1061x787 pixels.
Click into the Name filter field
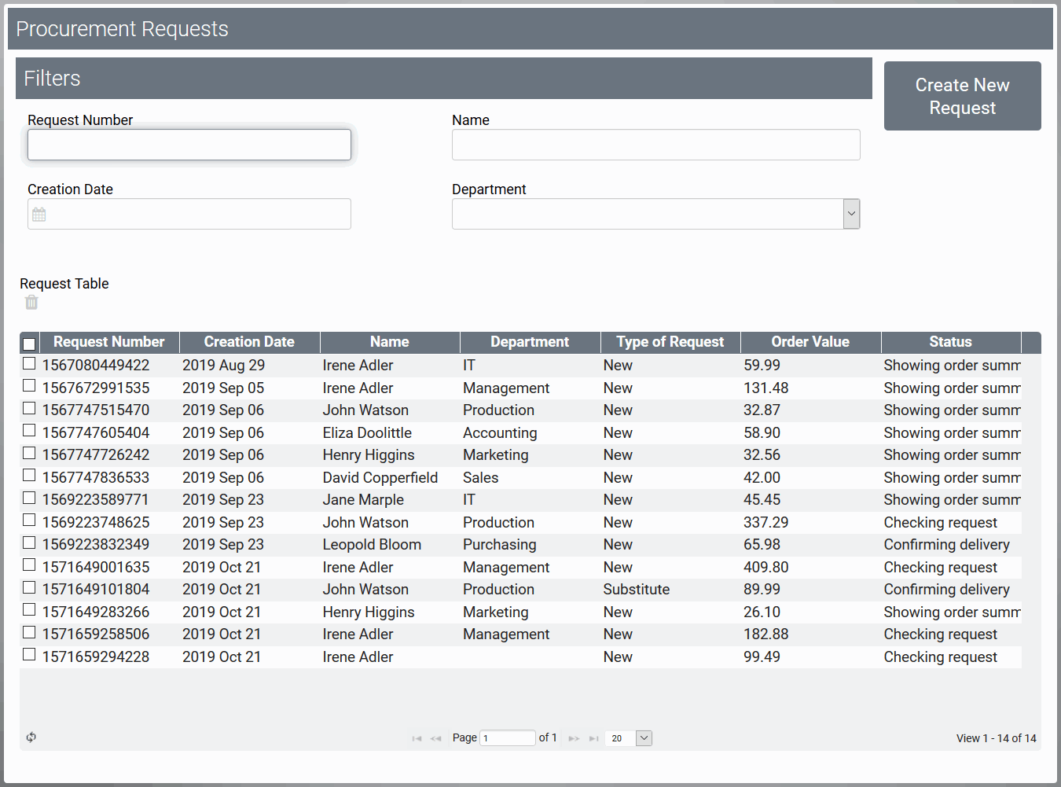point(655,145)
